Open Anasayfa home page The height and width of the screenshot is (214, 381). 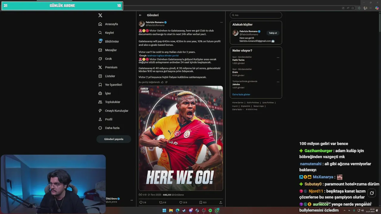108,24
